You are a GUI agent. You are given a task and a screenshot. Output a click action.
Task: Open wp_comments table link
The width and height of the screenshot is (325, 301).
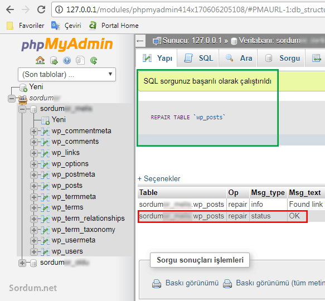pyautogui.click(x=75, y=142)
